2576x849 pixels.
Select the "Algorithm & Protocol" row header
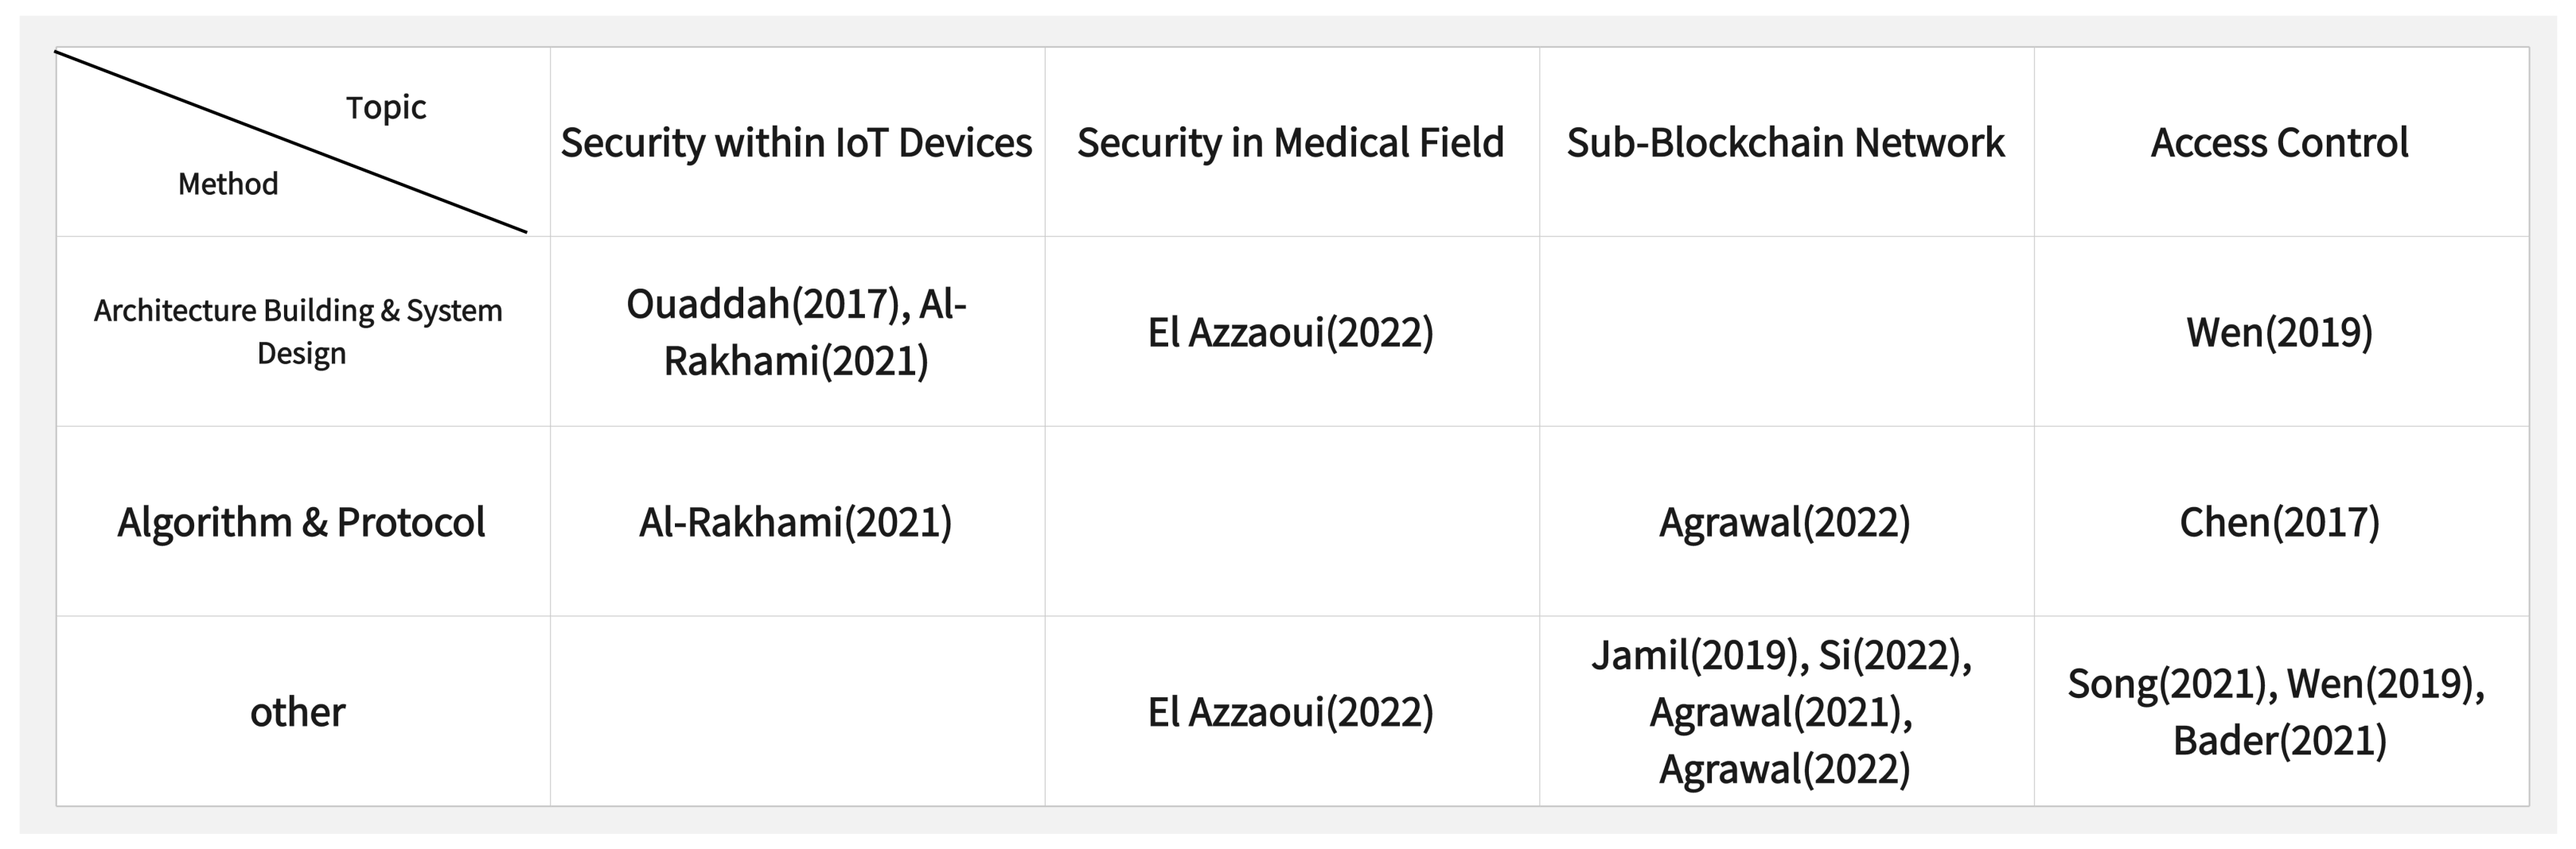click(301, 521)
